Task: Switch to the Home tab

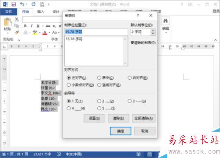Action: click(26, 11)
